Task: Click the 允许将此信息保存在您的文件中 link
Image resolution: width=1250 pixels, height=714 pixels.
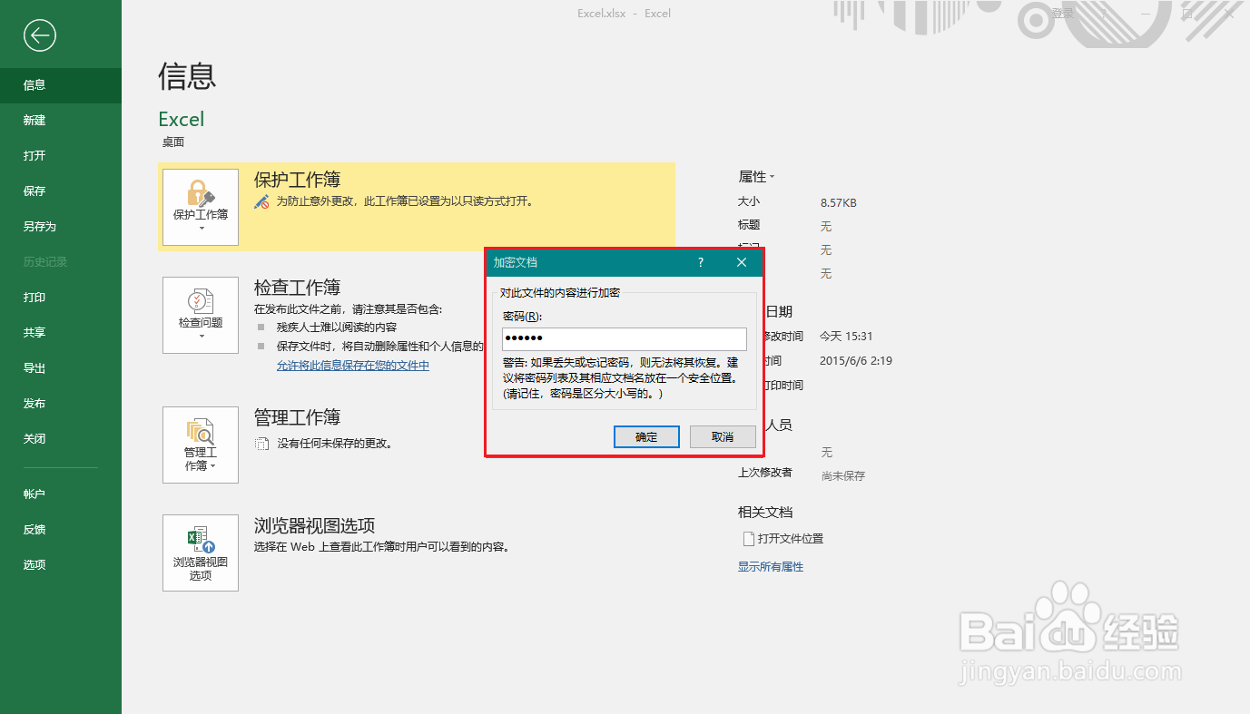Action: (353, 366)
